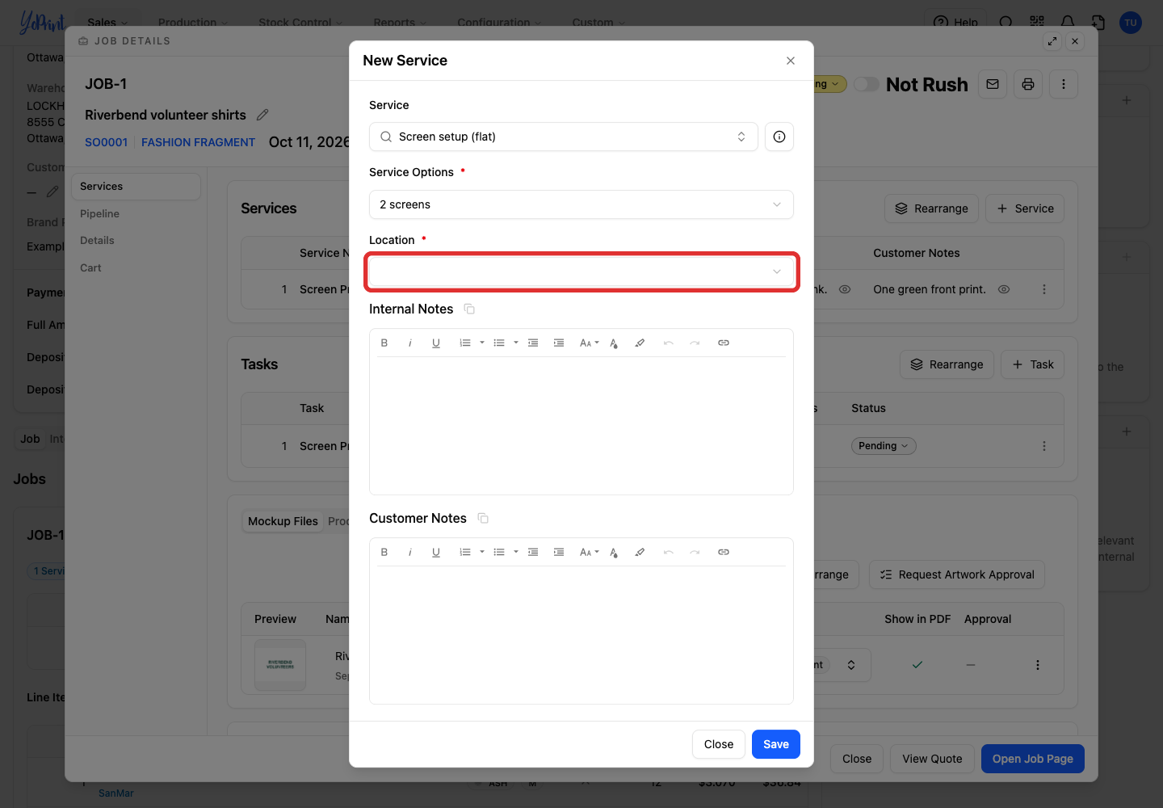Open the Service search dropdown

coord(564,137)
